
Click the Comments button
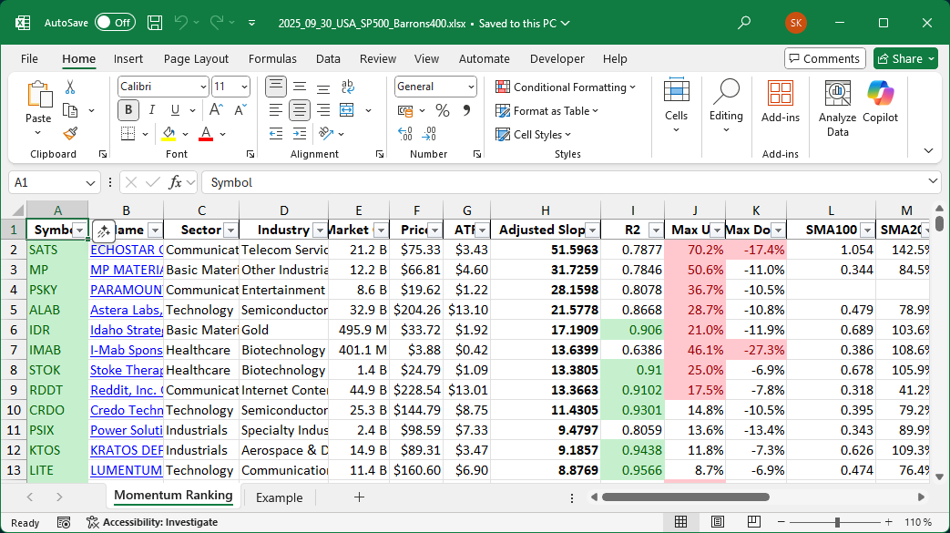[x=824, y=58]
